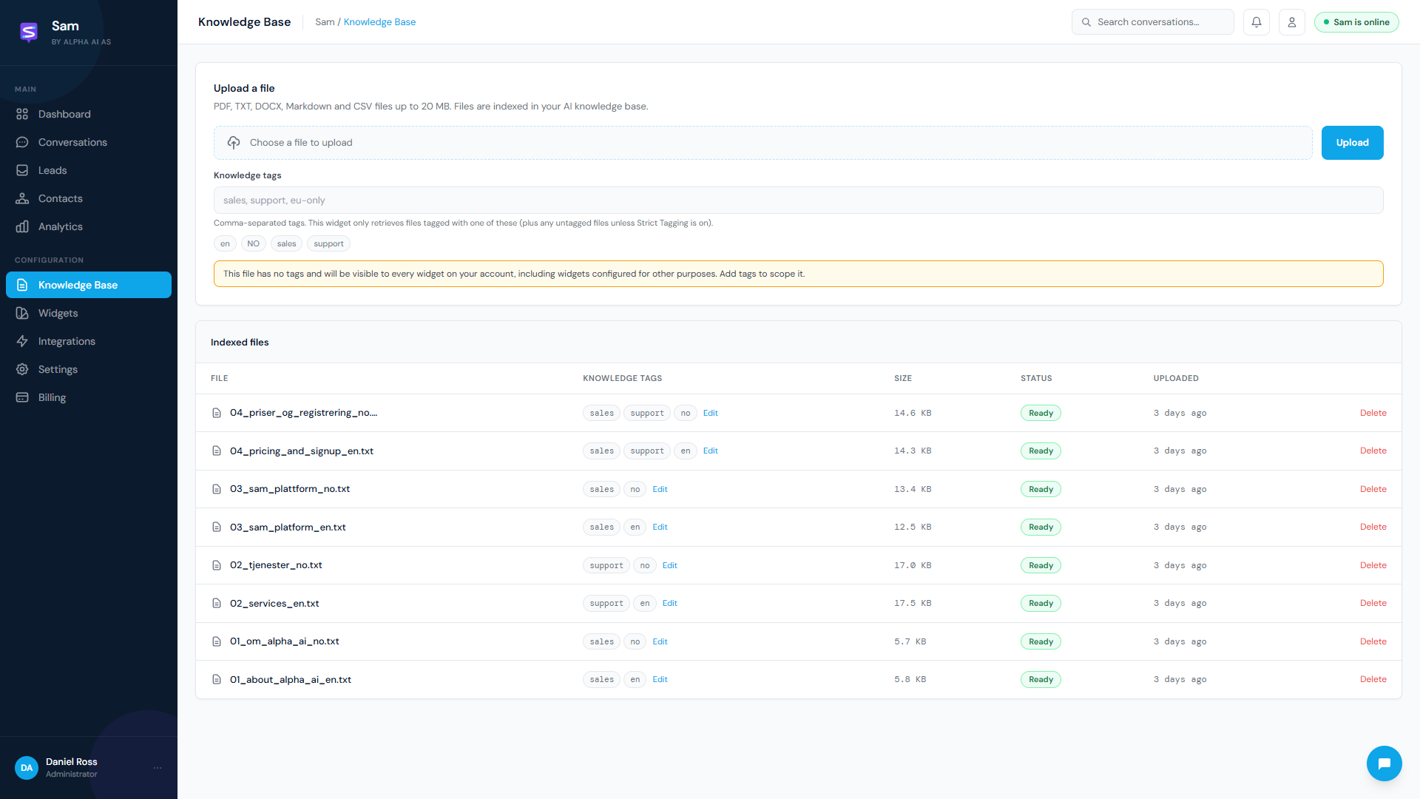Click the Sam is online status badge
Screen dimensions: 1420x799
[x=1356, y=22]
